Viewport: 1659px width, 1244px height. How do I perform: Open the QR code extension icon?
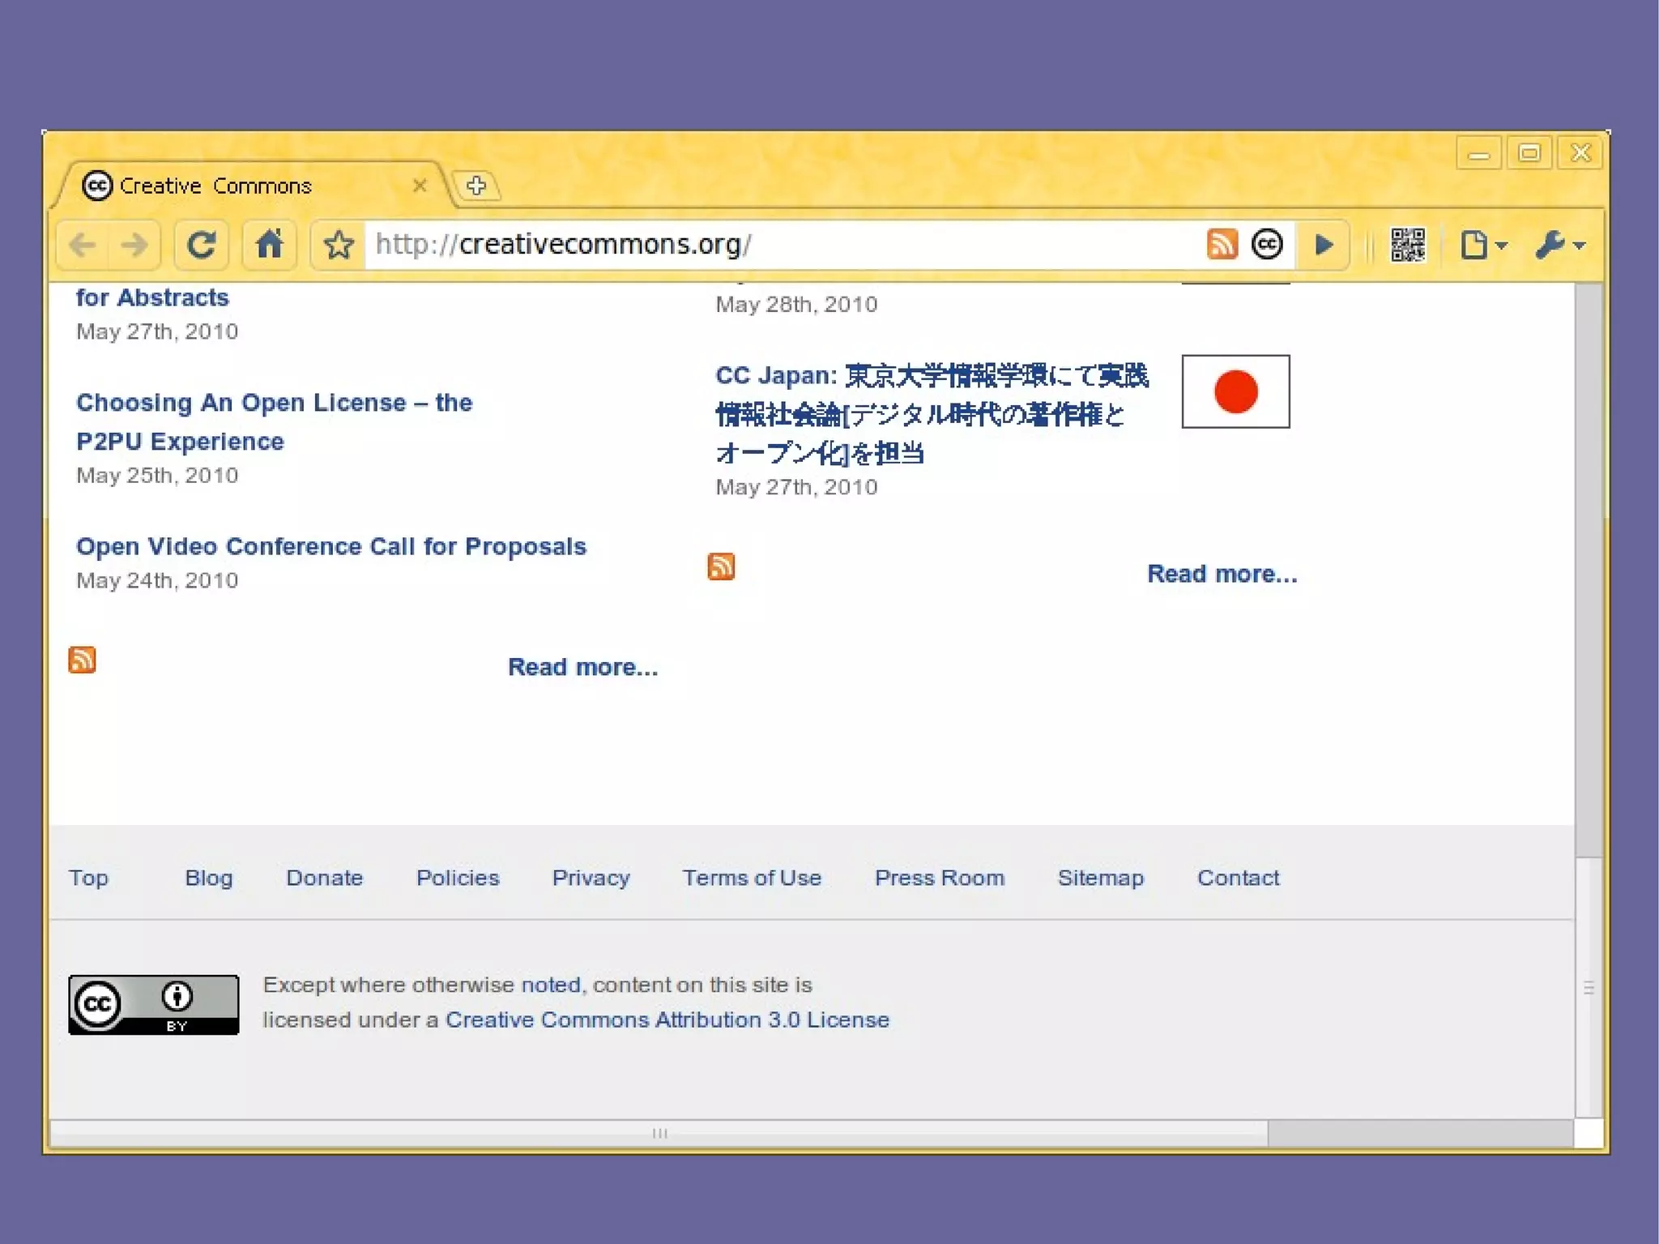tap(1408, 245)
